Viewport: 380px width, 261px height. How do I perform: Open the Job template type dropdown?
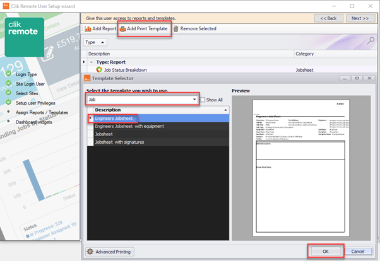point(194,100)
